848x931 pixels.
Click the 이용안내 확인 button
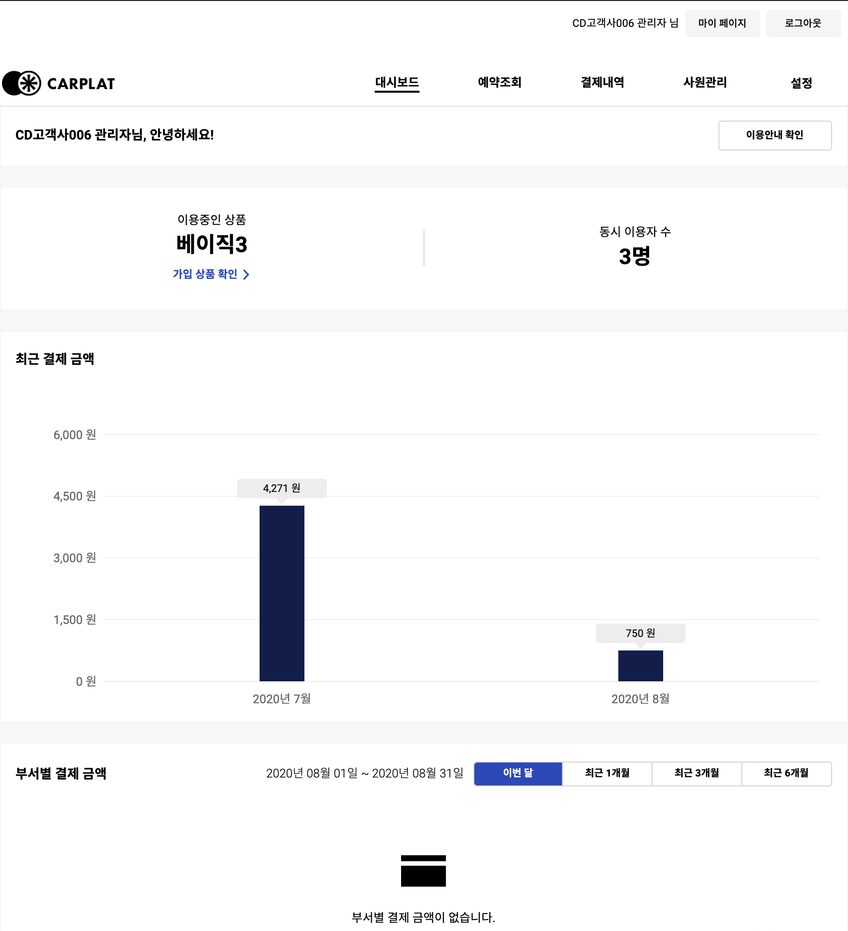pos(775,135)
